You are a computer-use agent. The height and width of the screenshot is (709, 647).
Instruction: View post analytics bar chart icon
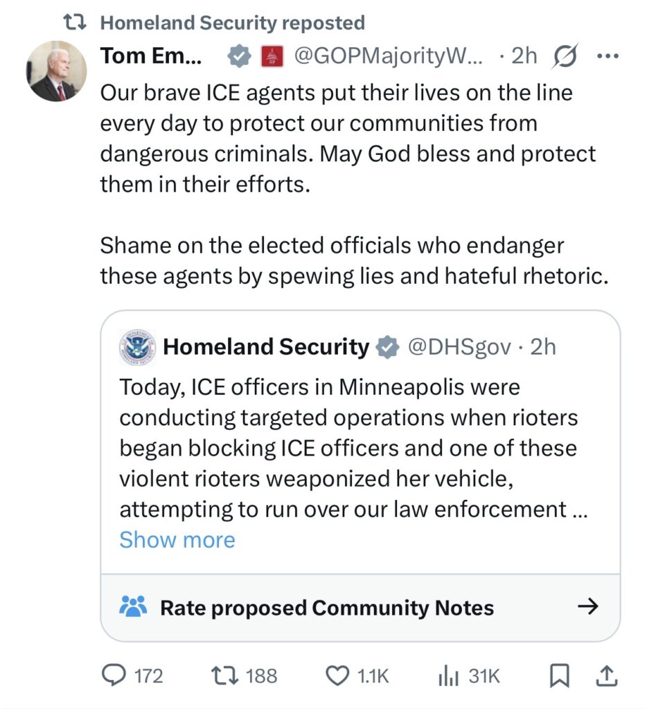448,676
